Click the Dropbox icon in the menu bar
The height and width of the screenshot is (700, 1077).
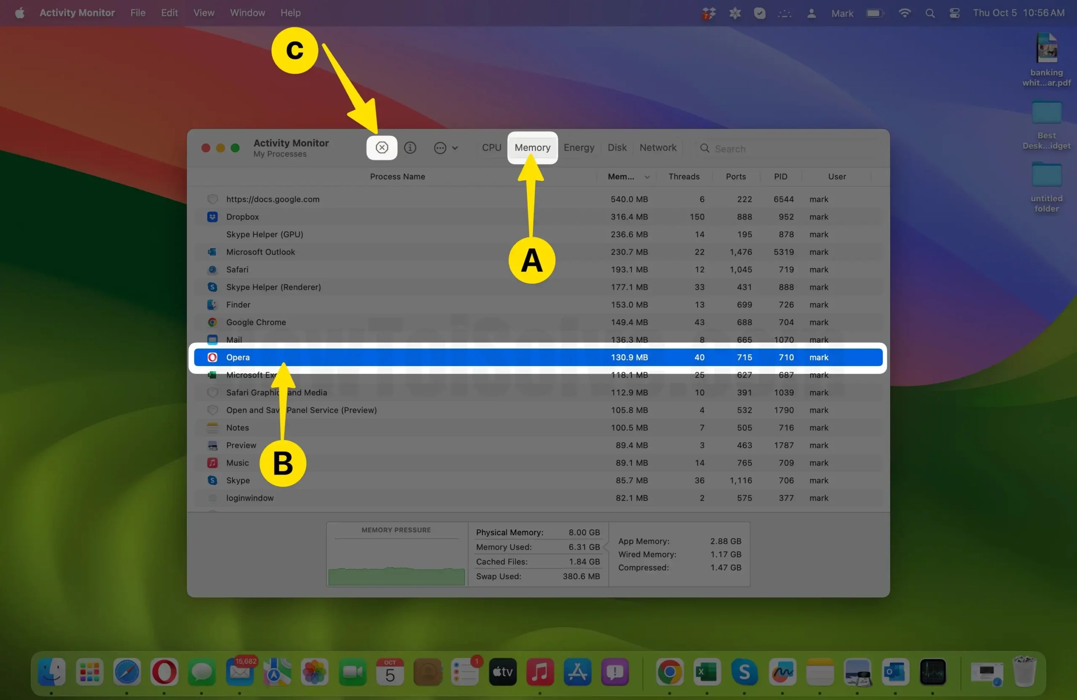(708, 13)
